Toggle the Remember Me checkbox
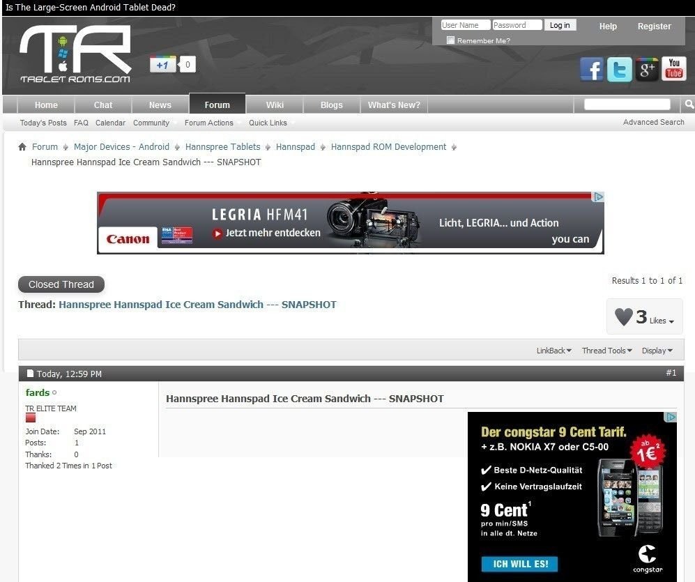The width and height of the screenshot is (695, 582). 451,40
